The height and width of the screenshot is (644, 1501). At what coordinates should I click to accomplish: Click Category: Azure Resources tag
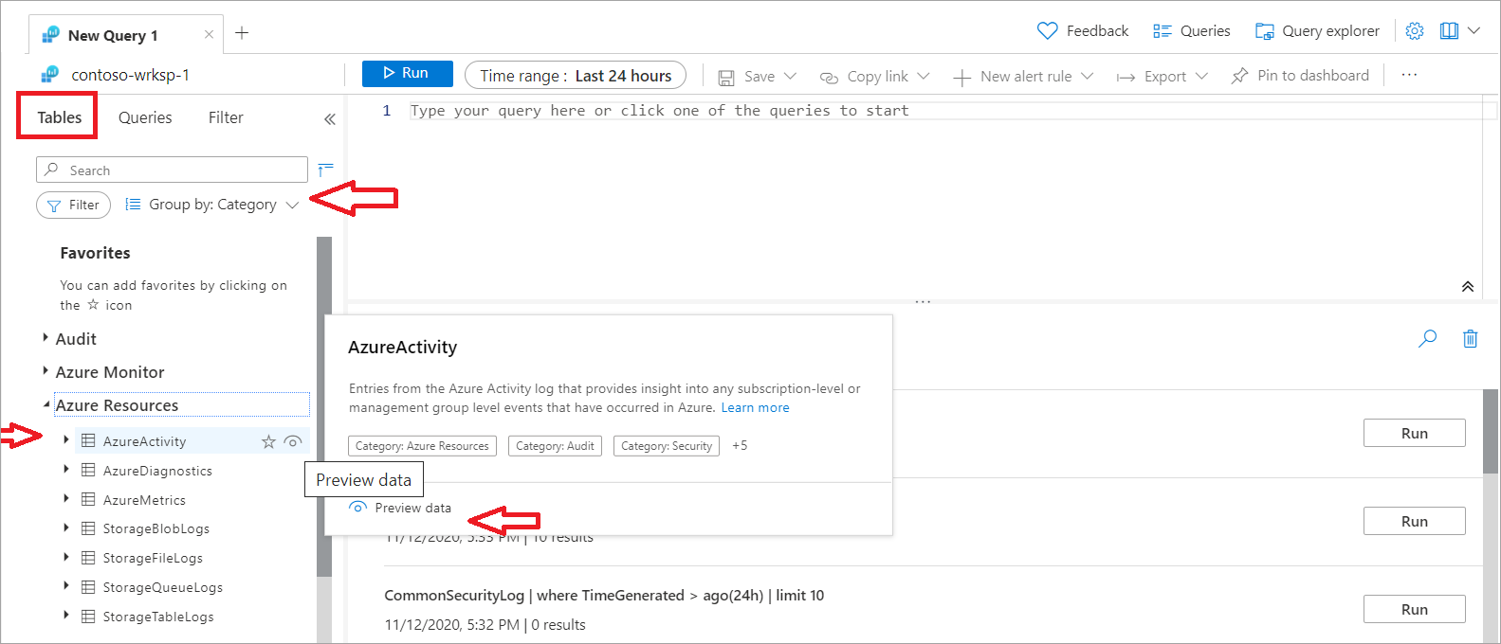(x=422, y=445)
